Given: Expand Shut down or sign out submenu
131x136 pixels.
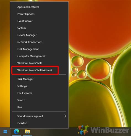Looking at the screenshot, I should tap(39, 116).
